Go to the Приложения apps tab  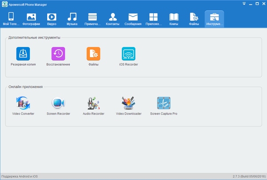pos(154,19)
